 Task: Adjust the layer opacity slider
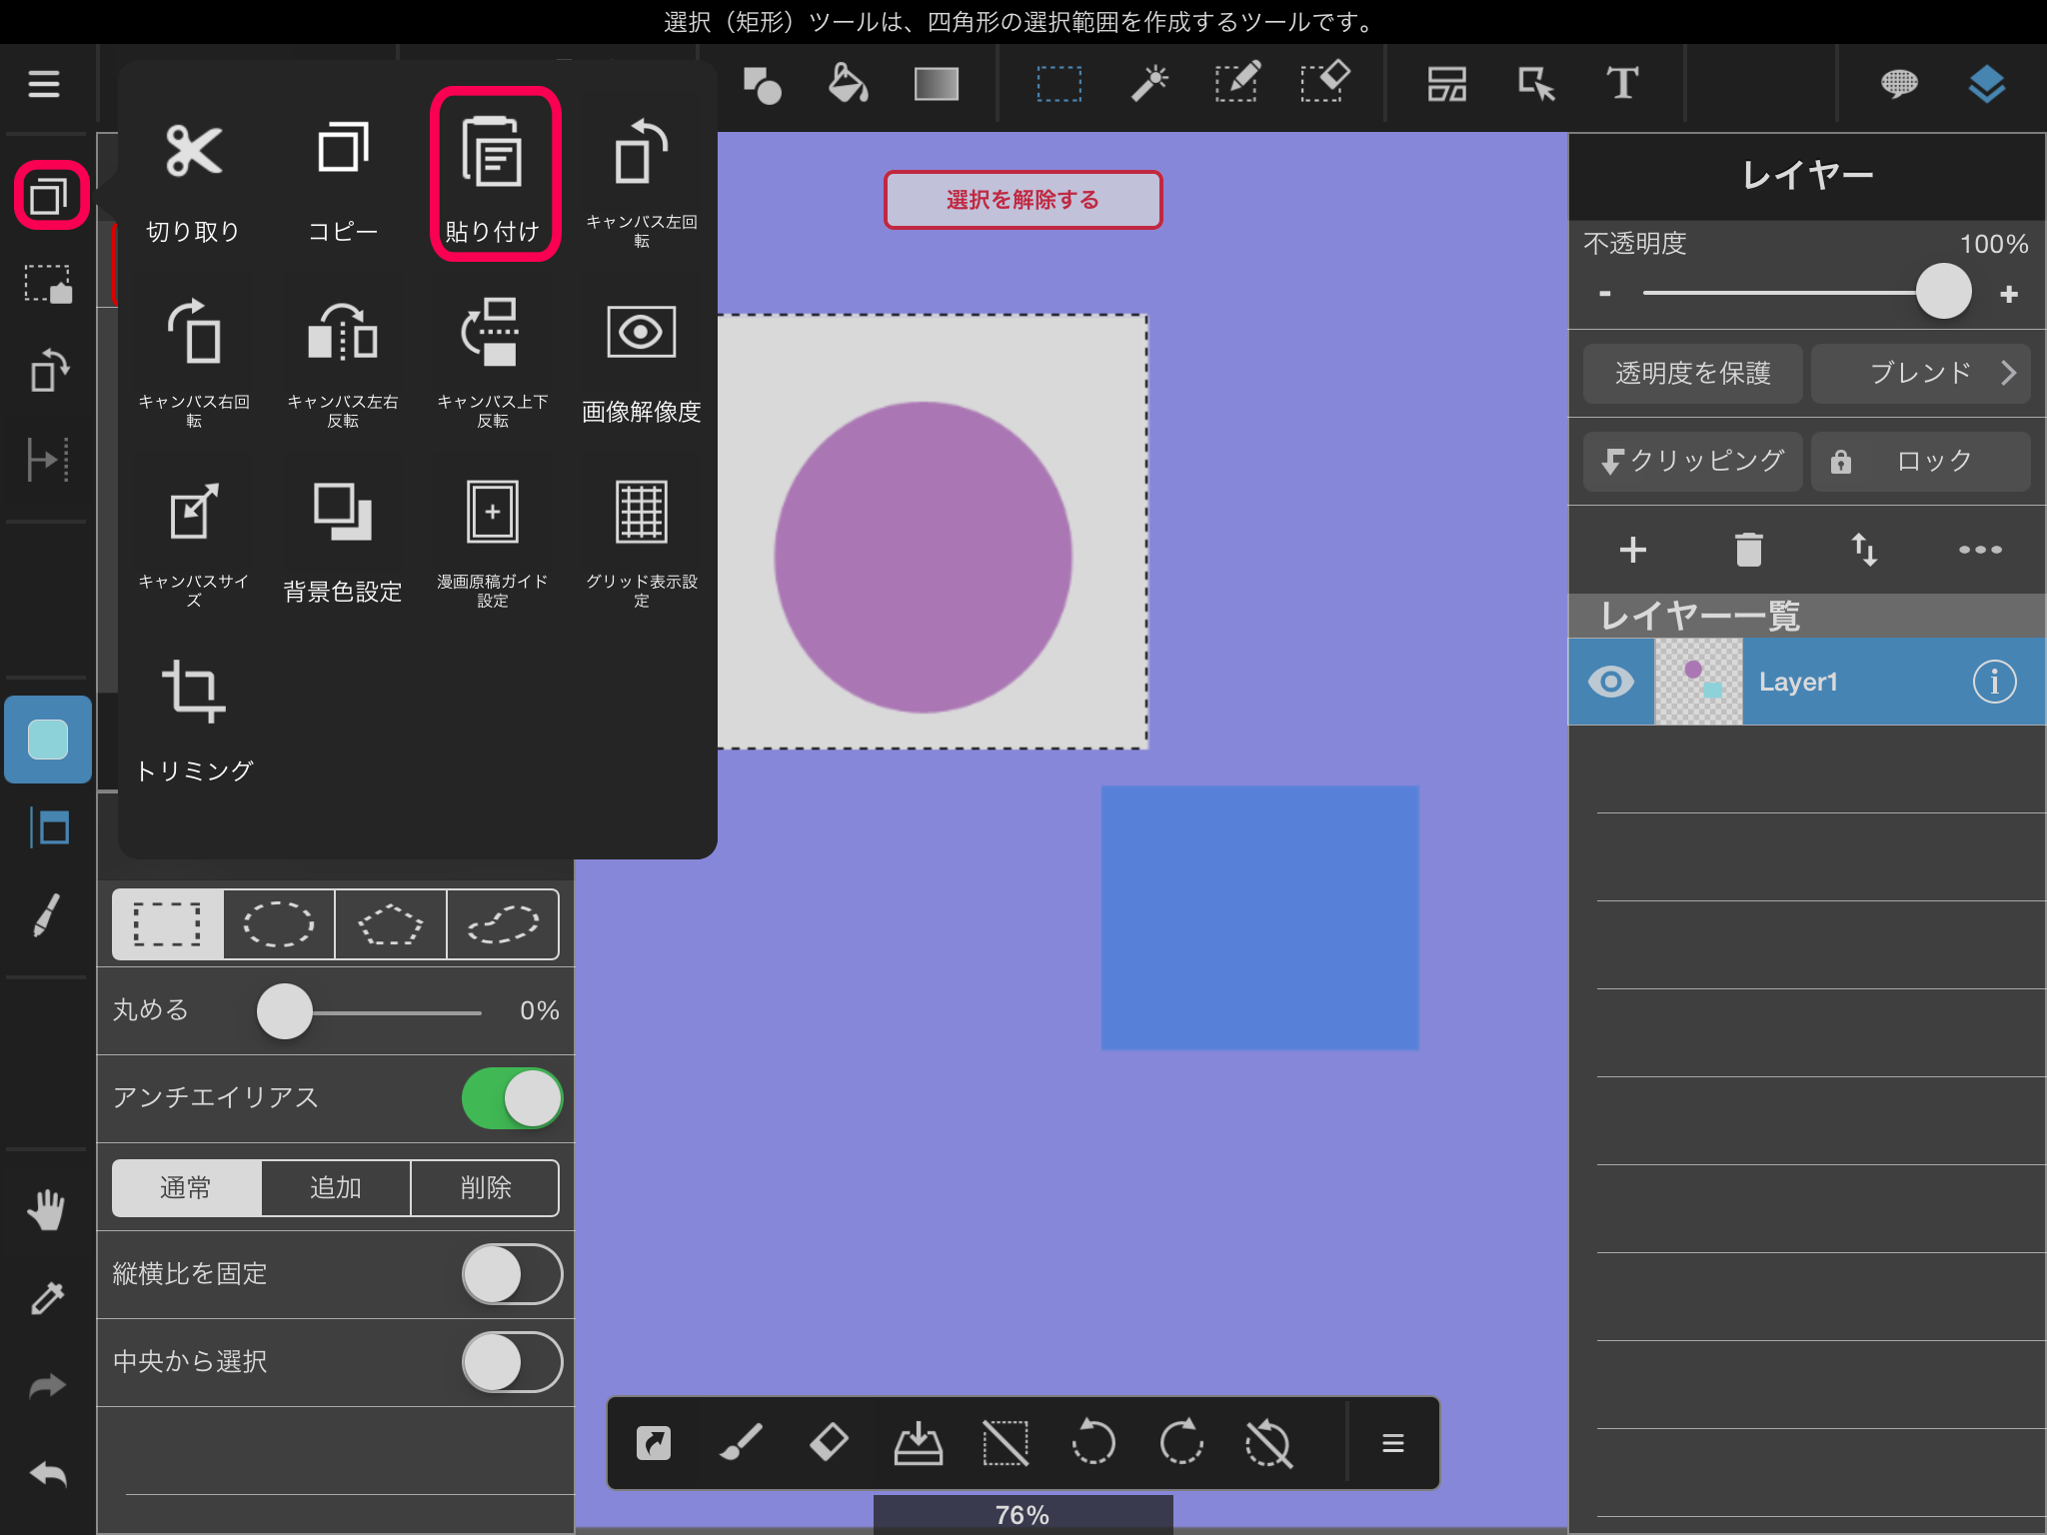pos(1943,292)
